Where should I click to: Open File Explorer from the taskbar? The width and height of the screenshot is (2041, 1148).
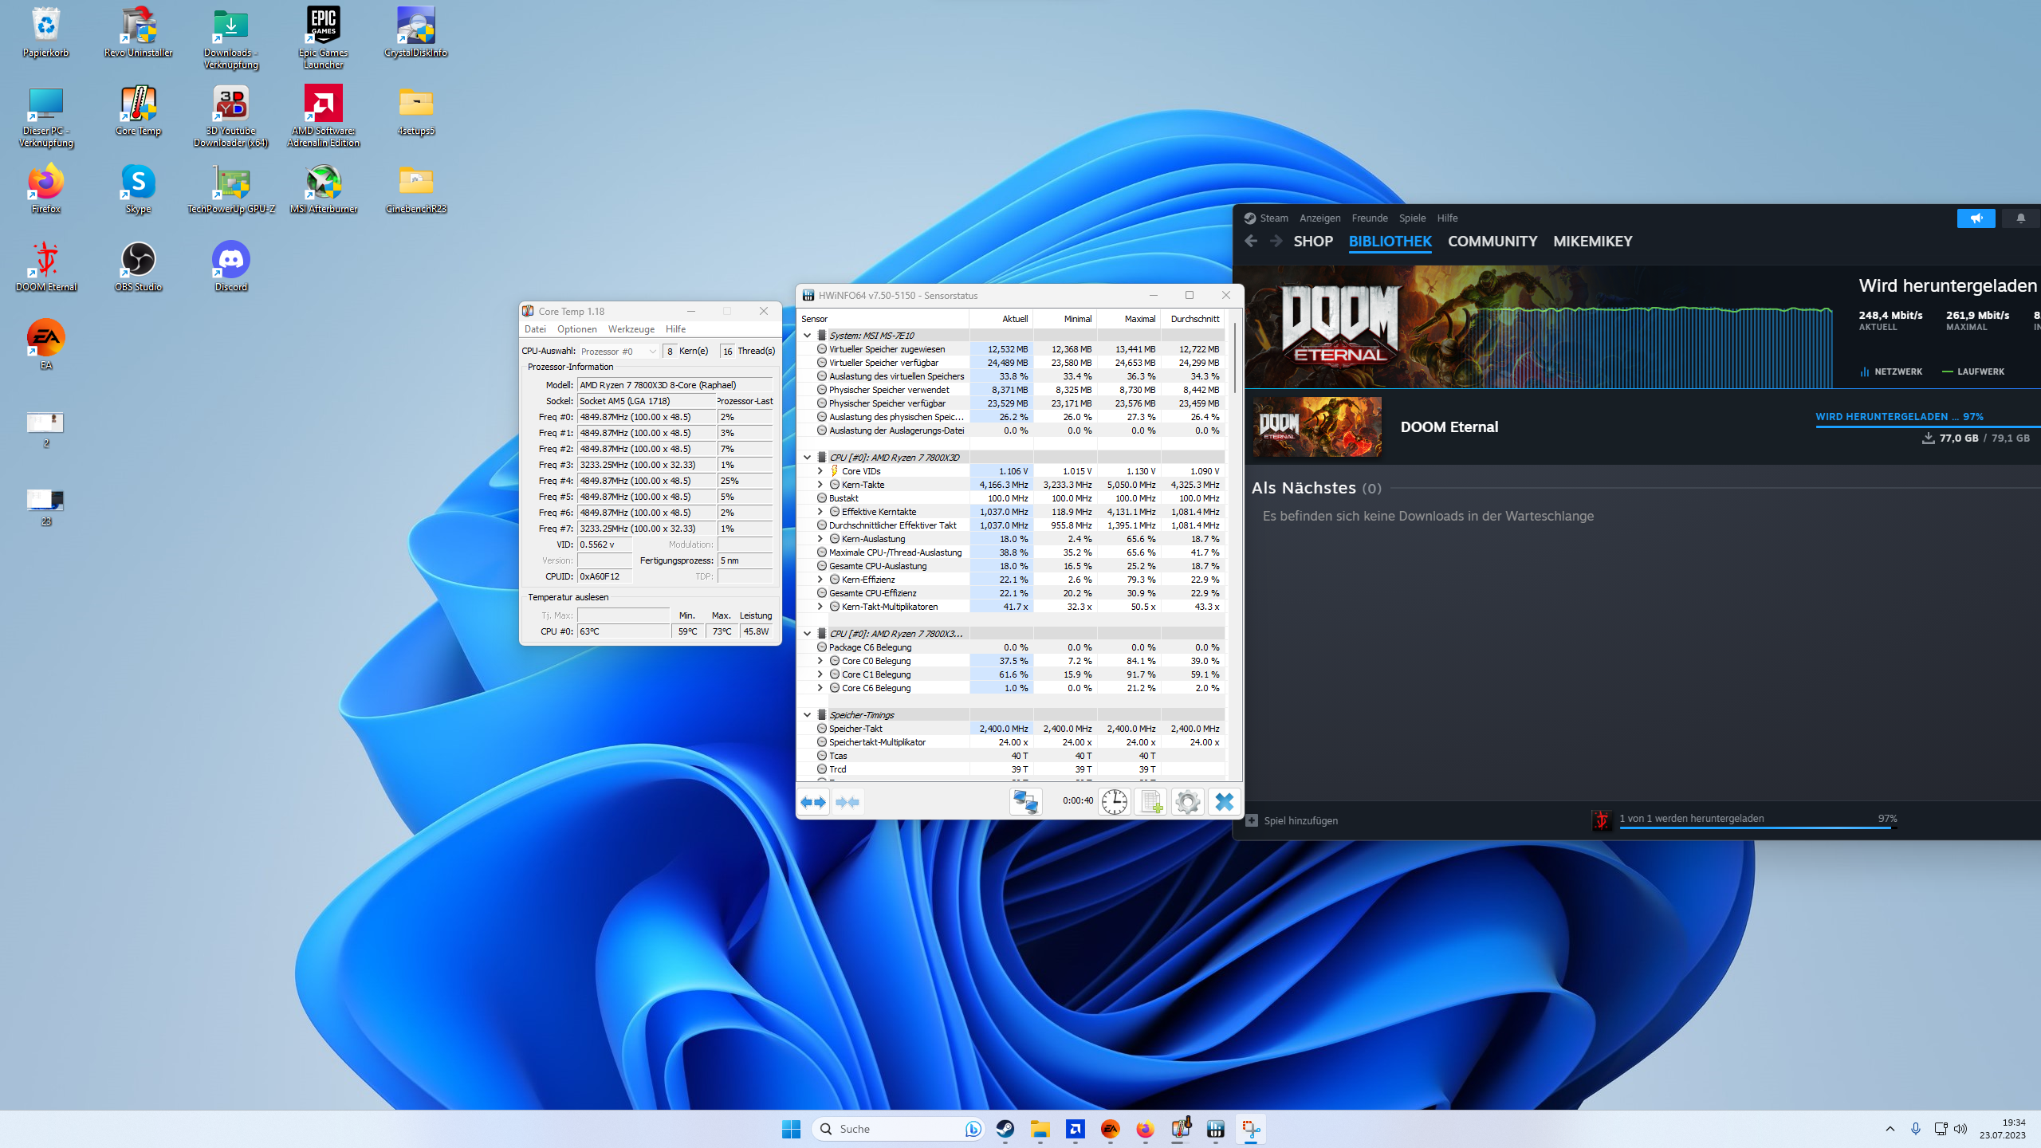1040,1129
